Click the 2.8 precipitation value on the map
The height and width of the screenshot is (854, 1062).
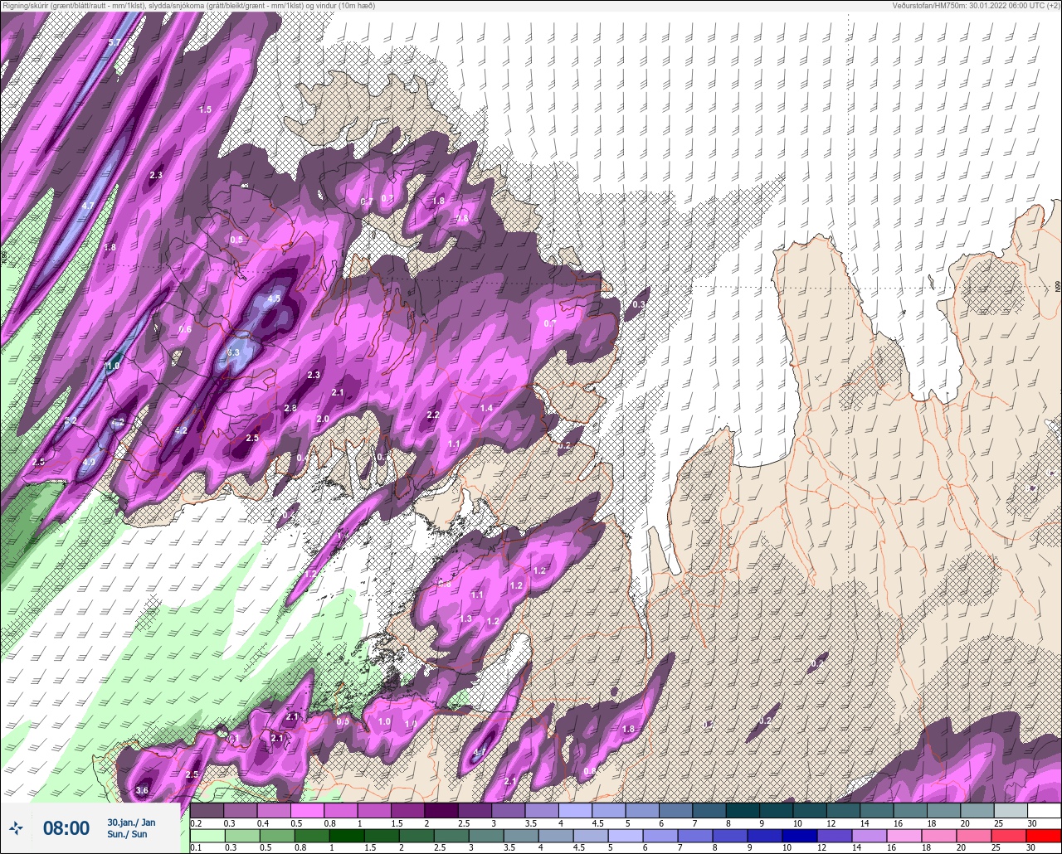pyautogui.click(x=290, y=408)
